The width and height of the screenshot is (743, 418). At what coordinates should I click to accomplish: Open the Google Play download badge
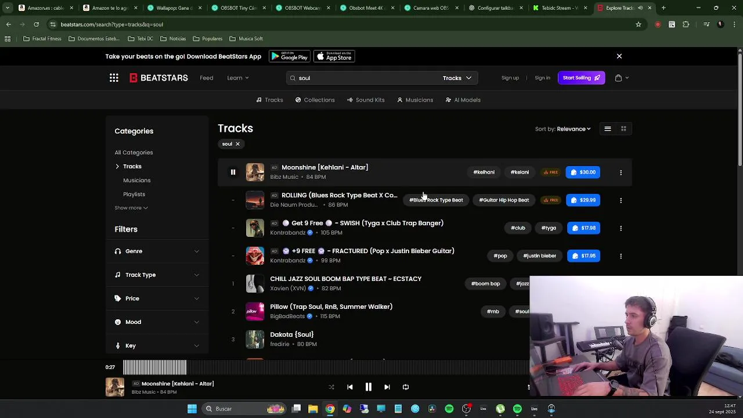(x=290, y=56)
